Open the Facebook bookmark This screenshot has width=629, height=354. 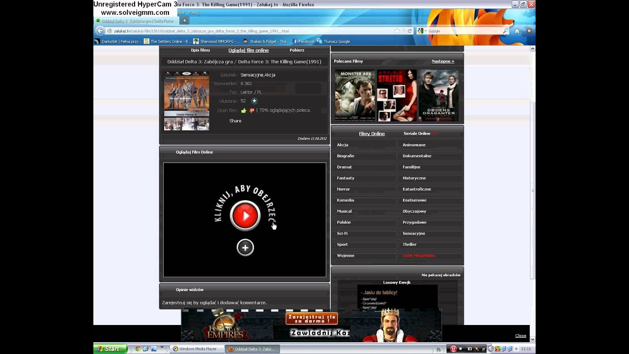pos(304,41)
